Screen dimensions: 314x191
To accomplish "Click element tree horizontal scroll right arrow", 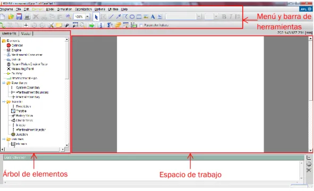I will click(63, 149).
